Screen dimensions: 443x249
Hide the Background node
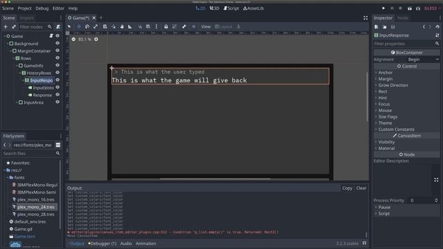[x=57, y=43]
